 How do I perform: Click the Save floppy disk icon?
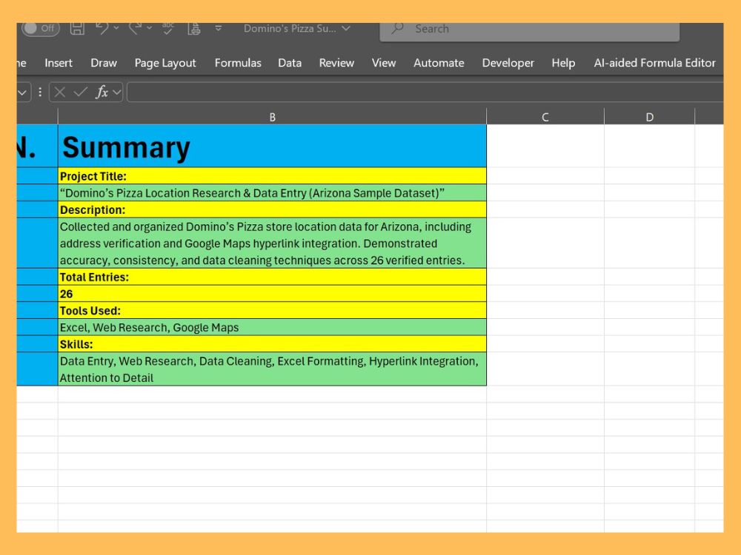78,28
